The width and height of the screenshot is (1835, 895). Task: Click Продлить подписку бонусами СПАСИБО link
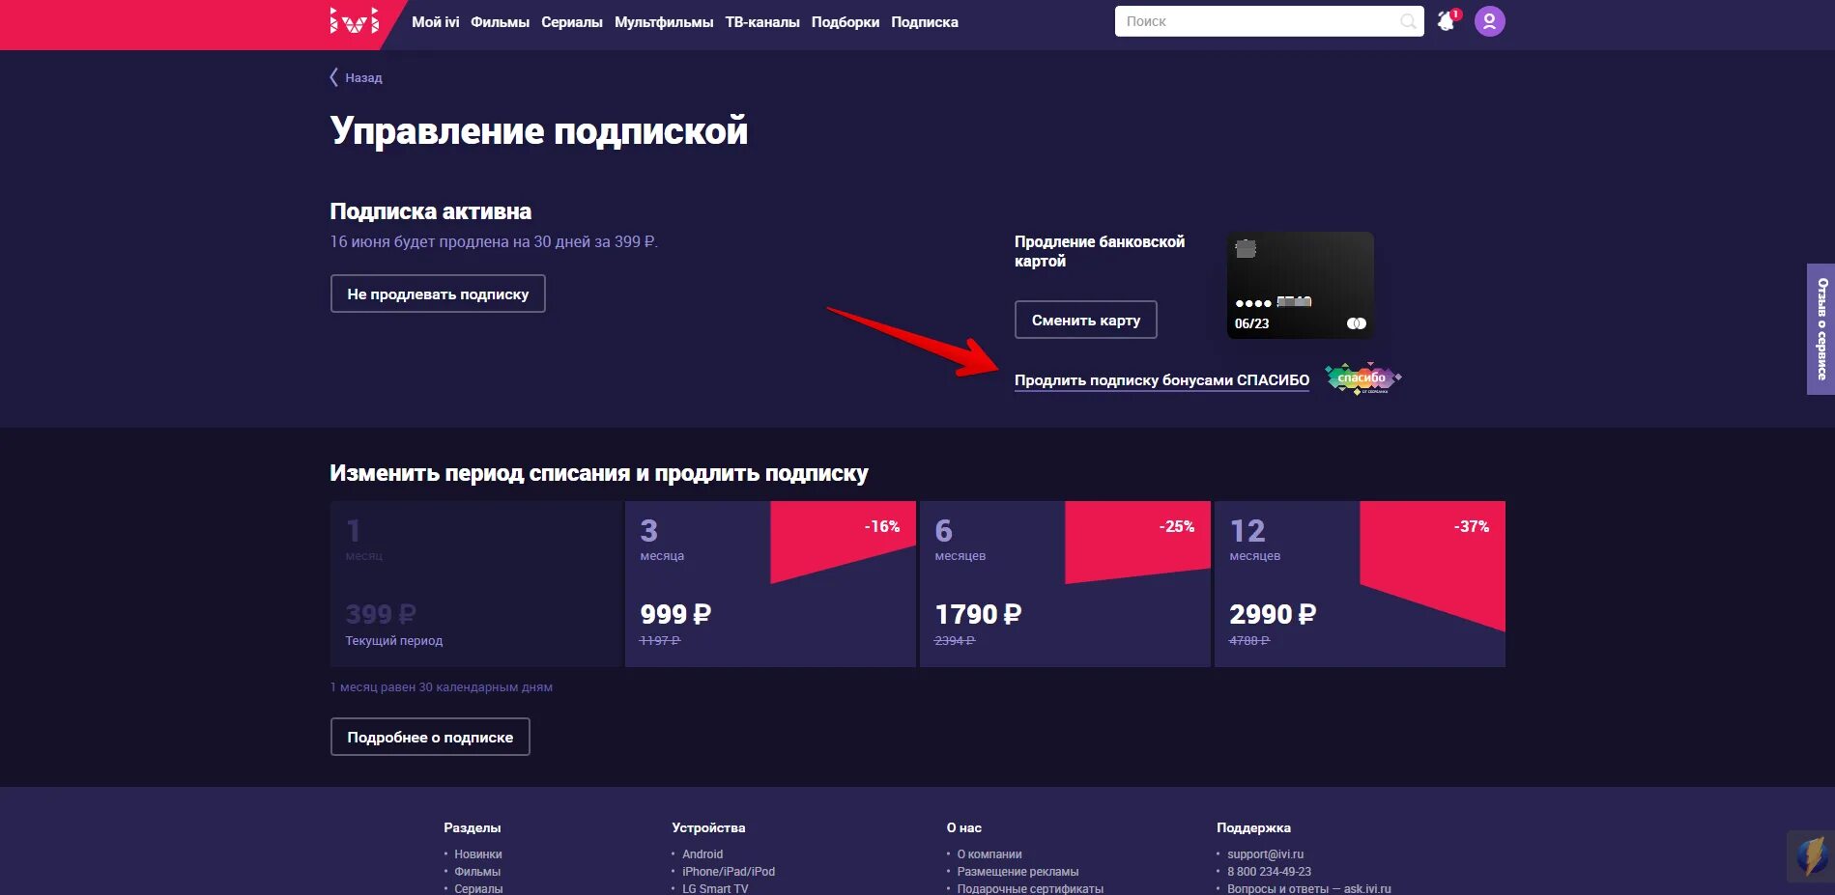tap(1161, 380)
